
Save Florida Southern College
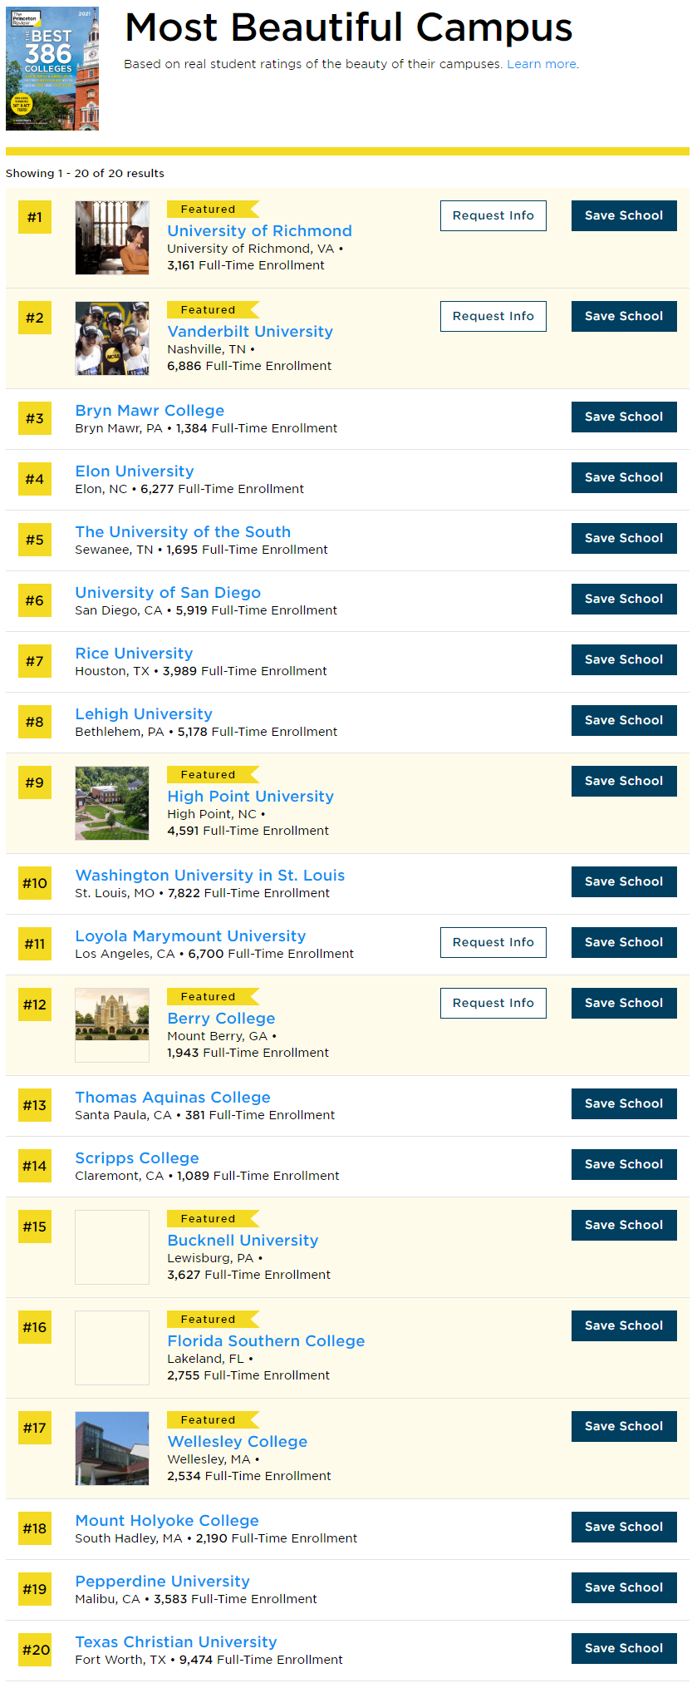tap(624, 1325)
